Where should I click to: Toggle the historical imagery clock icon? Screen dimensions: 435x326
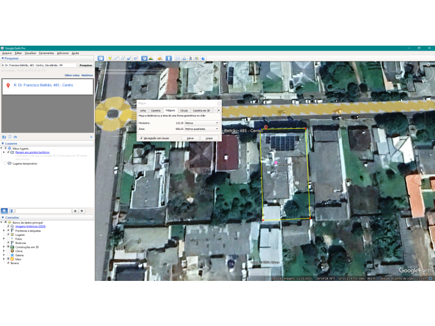tap(144, 58)
